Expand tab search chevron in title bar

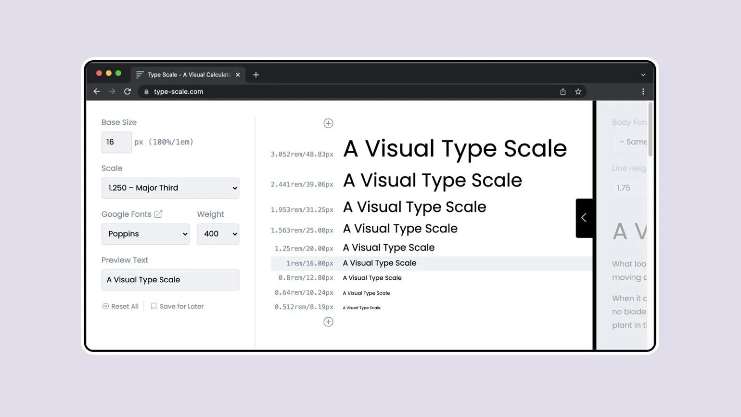(643, 75)
